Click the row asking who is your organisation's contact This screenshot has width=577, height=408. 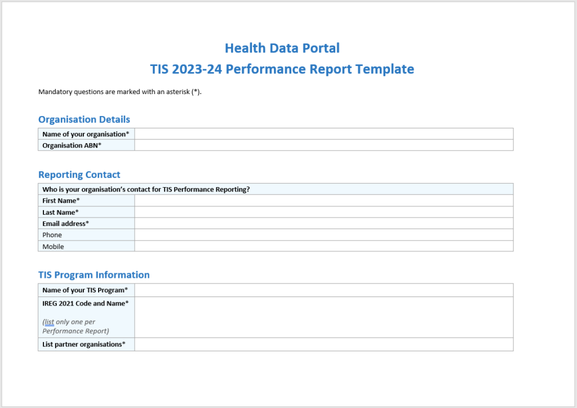point(147,189)
